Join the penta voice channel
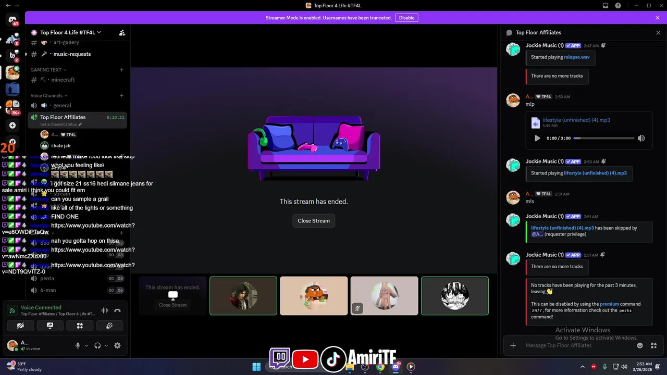Screen dimensions: 667x375 tap(77, 279)
